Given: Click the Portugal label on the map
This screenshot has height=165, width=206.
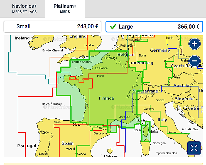Looking at the screenshot, I should tap(27, 146).
